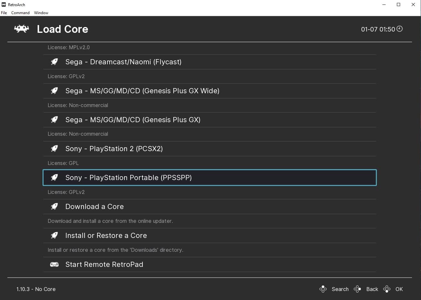421x300 pixels.
Task: Click 'License: GPLv2' under the Flycast entry
Action: [x=66, y=76]
